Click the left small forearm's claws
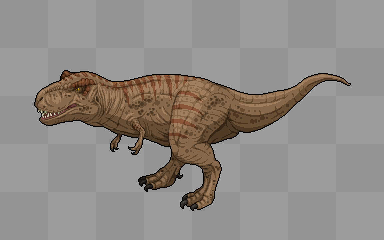 point(114,147)
